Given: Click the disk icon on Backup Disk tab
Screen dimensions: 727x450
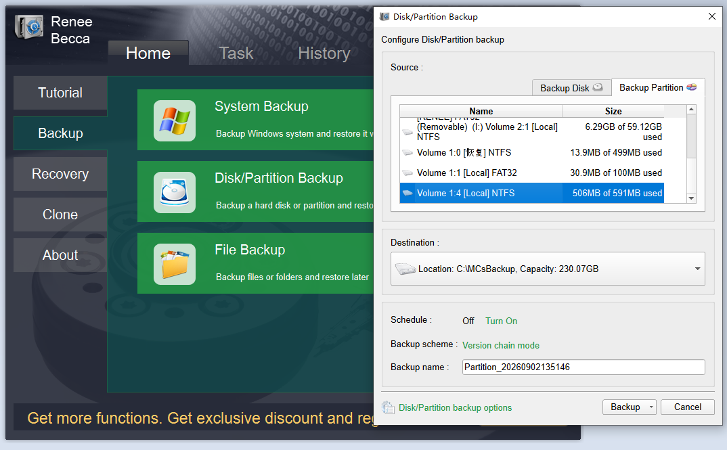Looking at the screenshot, I should [598, 87].
